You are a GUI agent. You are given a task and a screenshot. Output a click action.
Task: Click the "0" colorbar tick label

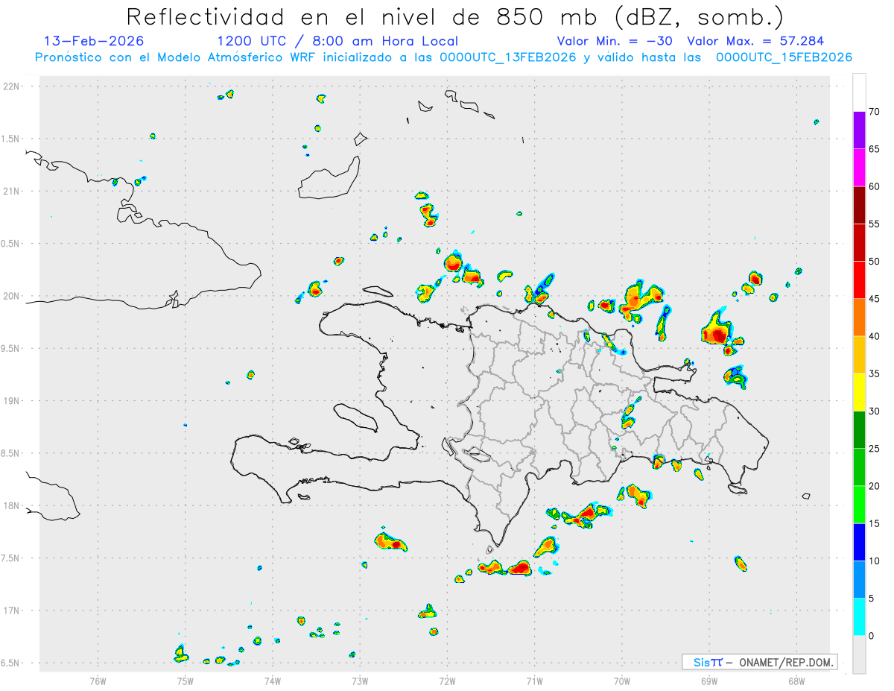coord(872,636)
